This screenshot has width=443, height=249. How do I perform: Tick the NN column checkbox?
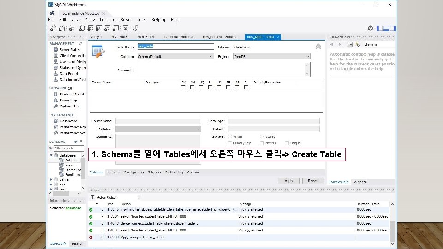point(192,88)
